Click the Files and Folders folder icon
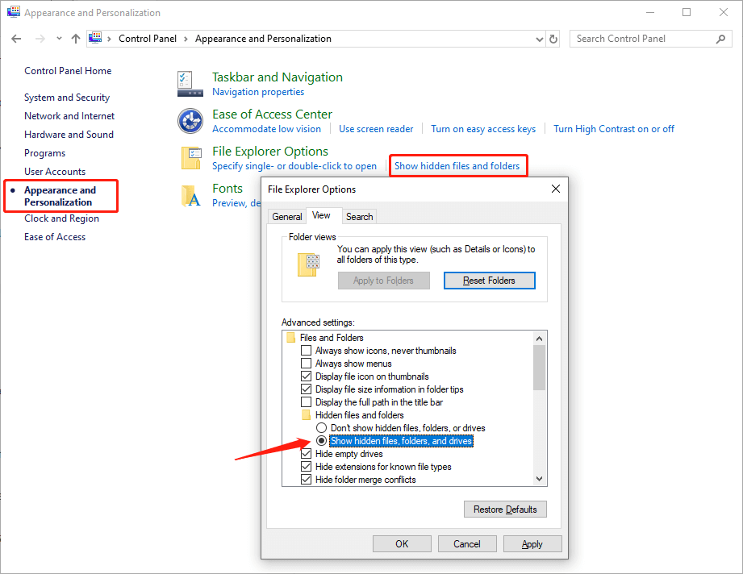 coord(291,338)
